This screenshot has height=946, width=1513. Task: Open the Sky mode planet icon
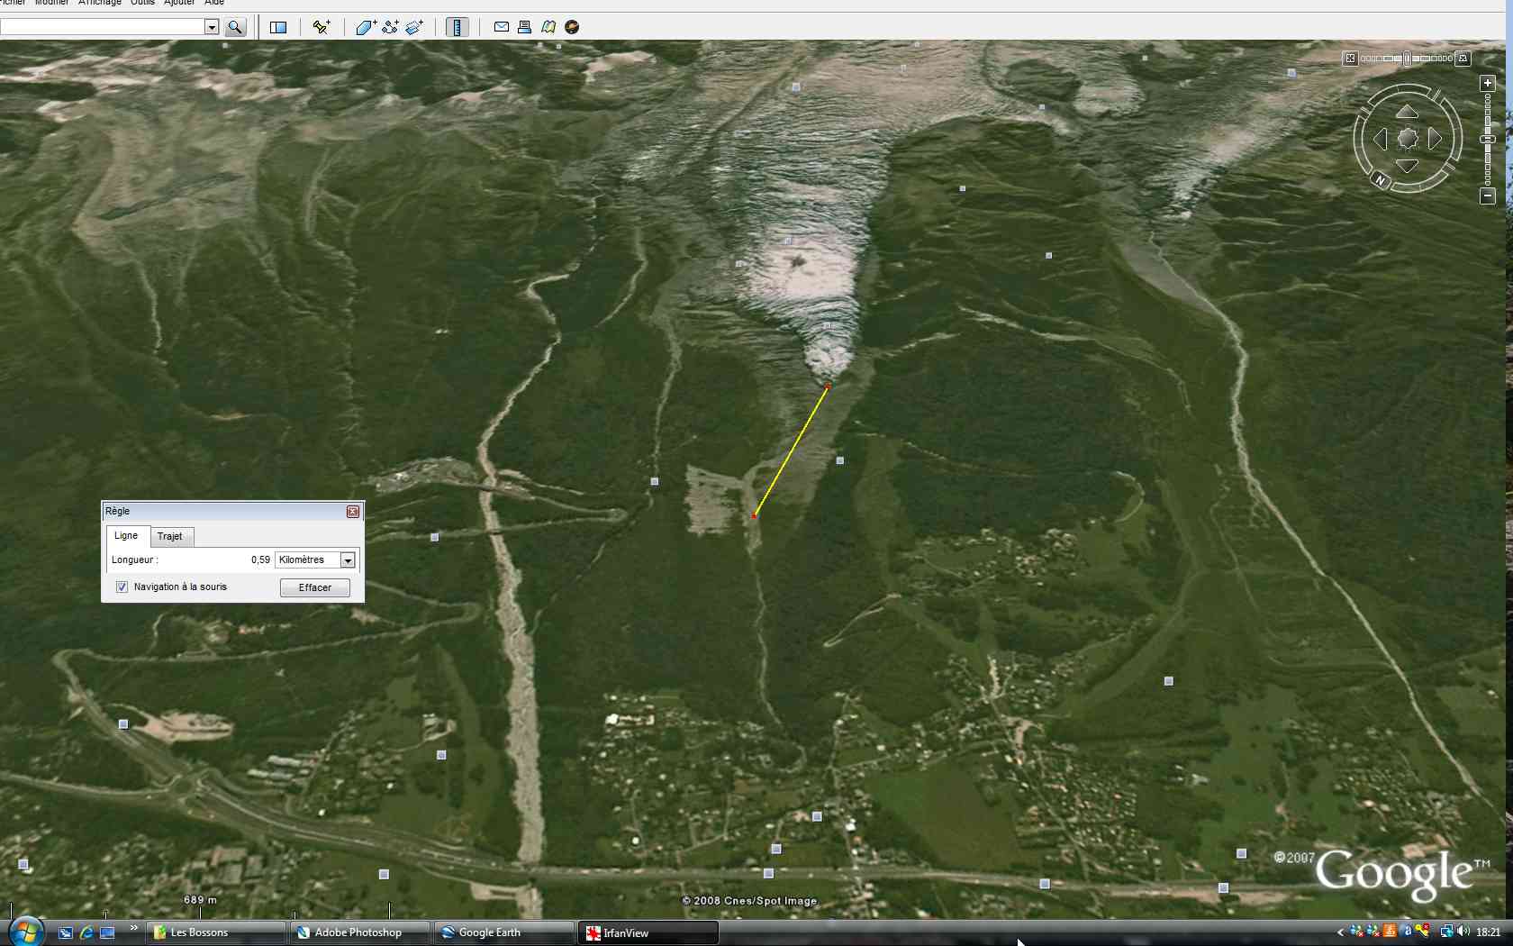coord(572,27)
